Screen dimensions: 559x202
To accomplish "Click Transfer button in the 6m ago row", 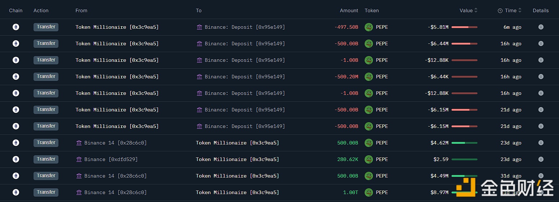I will coord(46,27).
